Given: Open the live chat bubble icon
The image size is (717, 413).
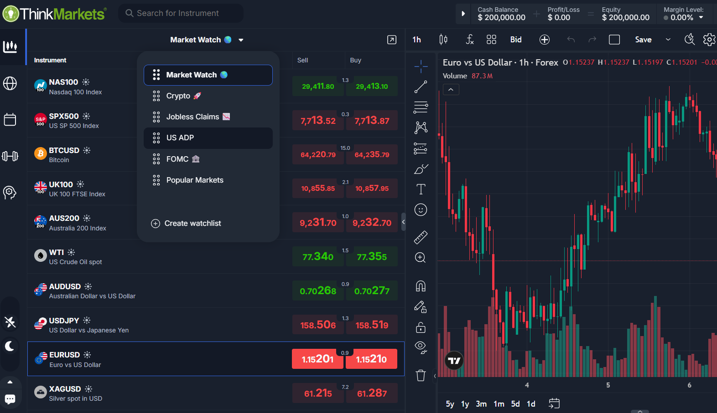Looking at the screenshot, I should tap(10, 399).
